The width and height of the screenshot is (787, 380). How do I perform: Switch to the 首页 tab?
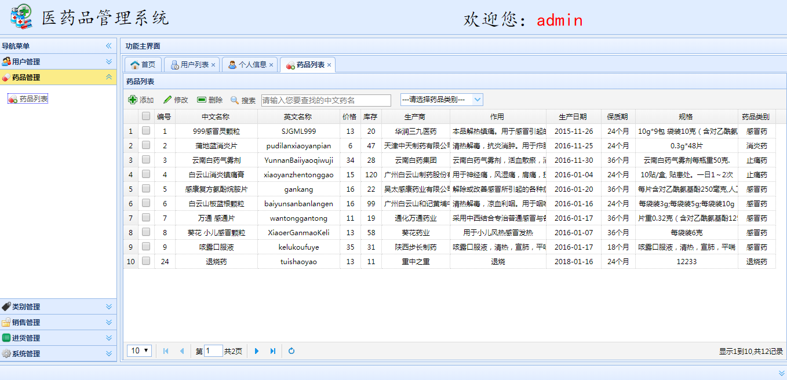pos(143,65)
